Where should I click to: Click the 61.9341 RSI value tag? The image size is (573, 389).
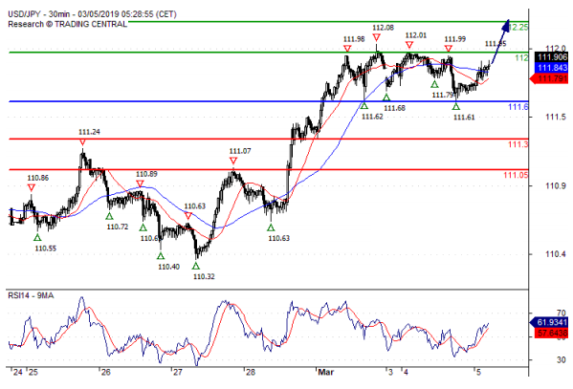pyautogui.click(x=549, y=322)
